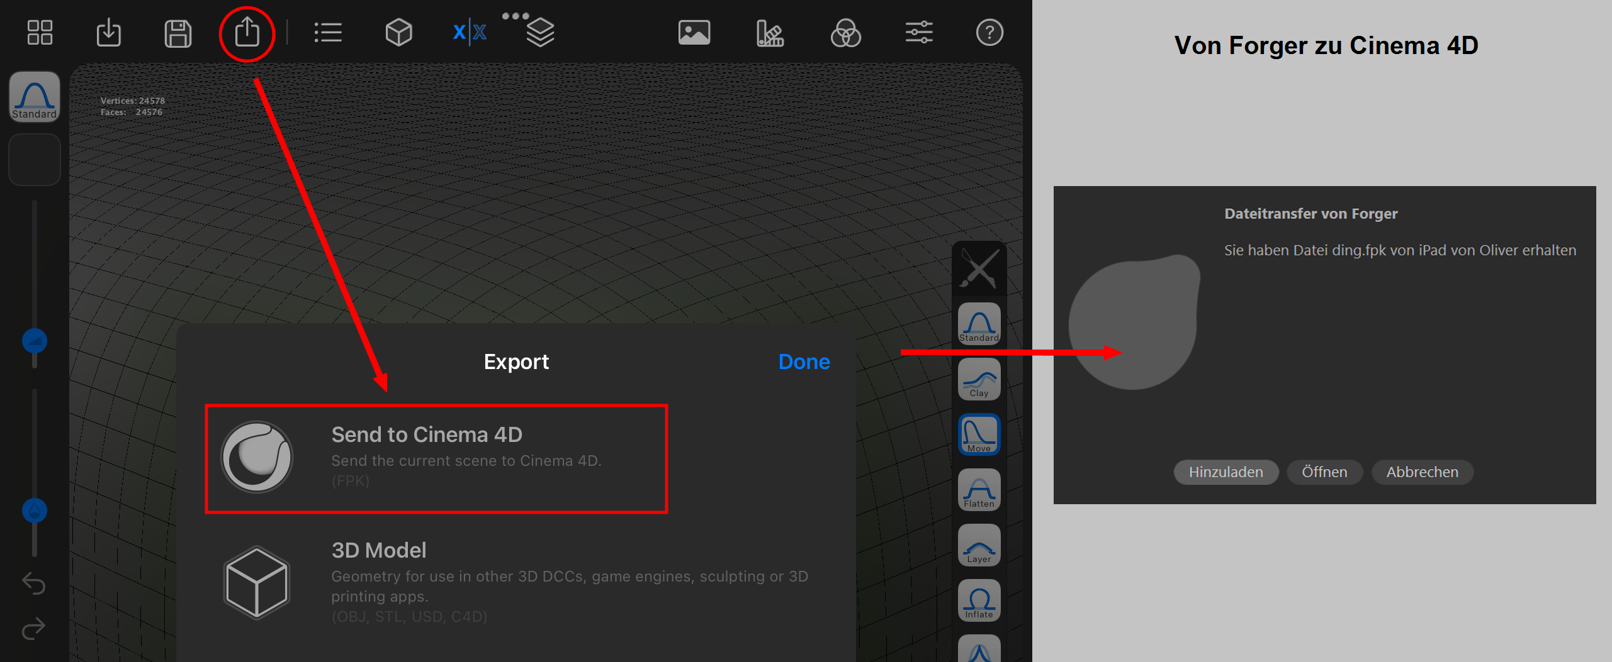Click the 3D Model cube icon
1612x662 pixels.
click(257, 582)
